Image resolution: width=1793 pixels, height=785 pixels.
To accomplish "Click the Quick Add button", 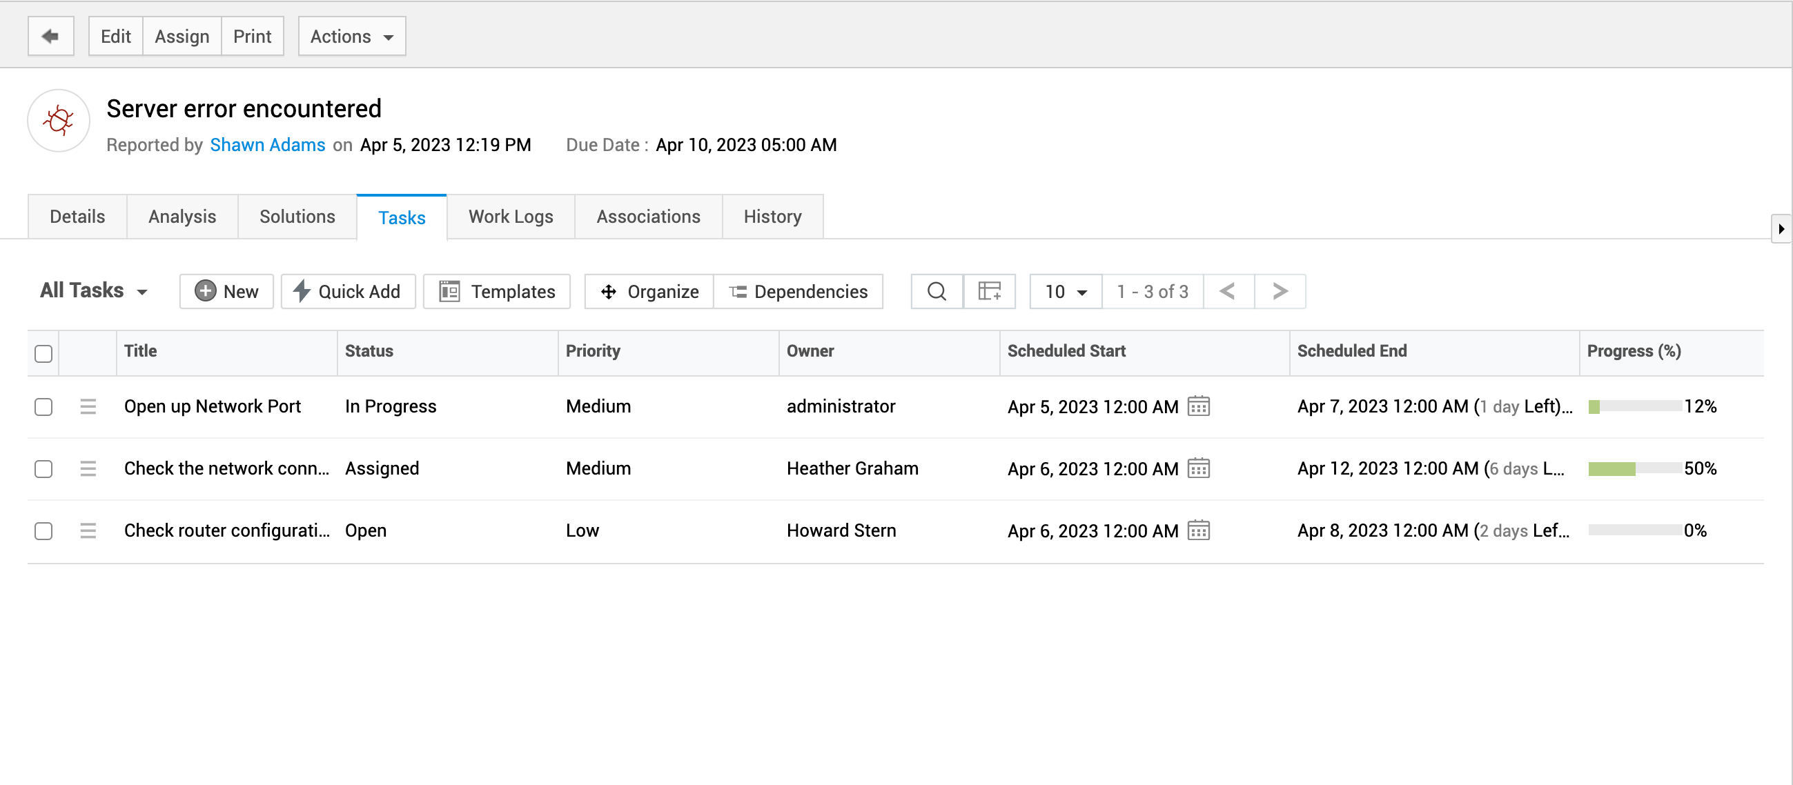I will [x=347, y=291].
